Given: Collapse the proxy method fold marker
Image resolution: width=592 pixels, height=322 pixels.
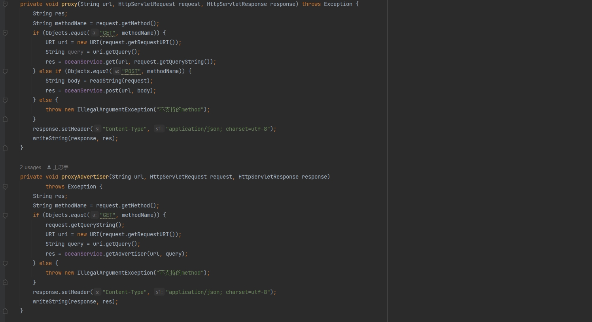Looking at the screenshot, I should 5,4.
